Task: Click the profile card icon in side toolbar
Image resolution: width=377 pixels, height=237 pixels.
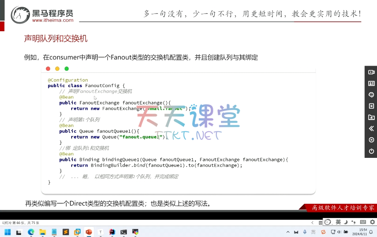Action: click(x=371, y=83)
